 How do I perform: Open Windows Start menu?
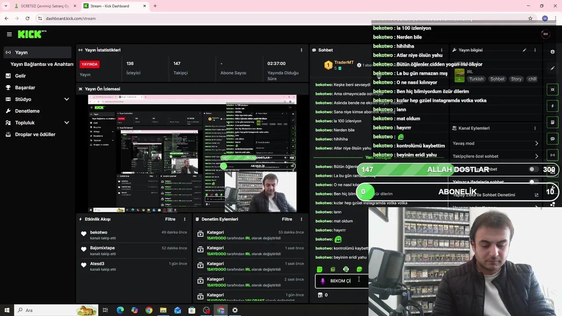pos(7,310)
